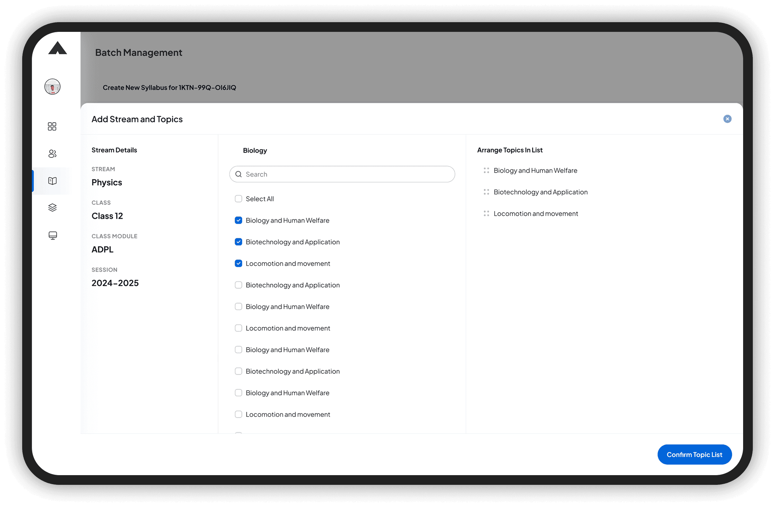This screenshot has width=775, height=507.
Task: Click the Confirm Topic List button
Action: pos(694,454)
